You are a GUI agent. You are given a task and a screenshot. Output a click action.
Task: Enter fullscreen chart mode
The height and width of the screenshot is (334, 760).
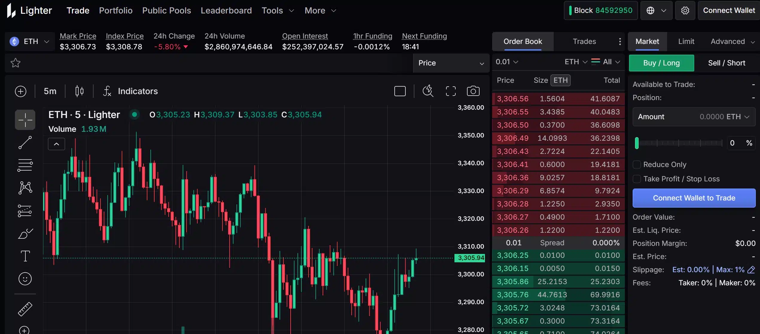(x=451, y=91)
